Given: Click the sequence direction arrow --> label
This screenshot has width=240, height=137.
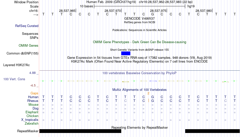Looking at the screenshot, I should click(x=36, y=15).
